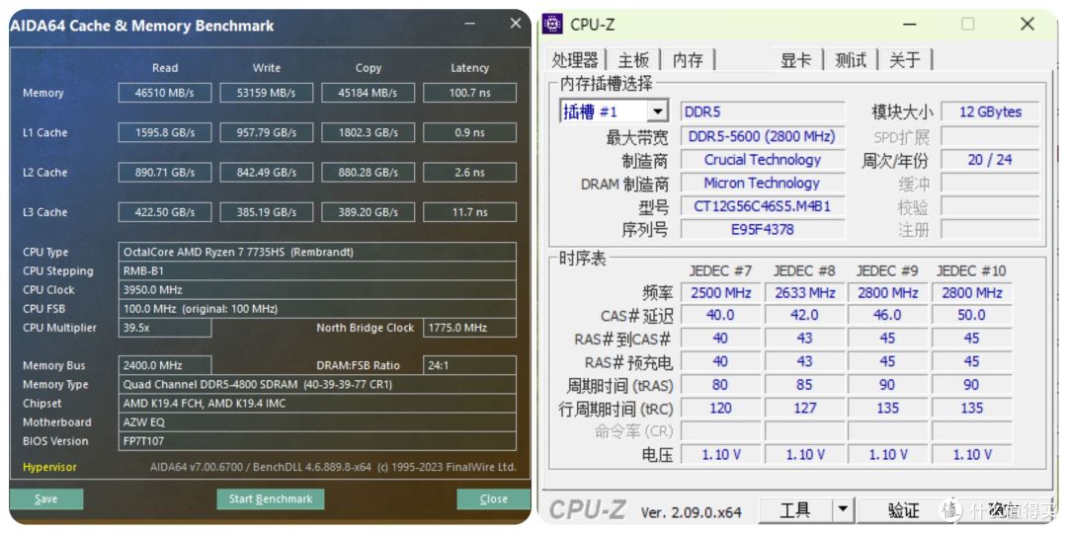Click CPU Type field OctalCore AMD Ryzen 7 7735HS
Viewport: 1067px width, 533px height.
coord(317,252)
